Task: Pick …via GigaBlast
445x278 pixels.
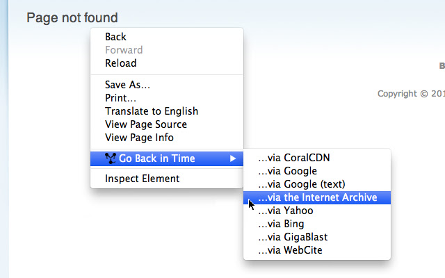Action: click(x=293, y=237)
